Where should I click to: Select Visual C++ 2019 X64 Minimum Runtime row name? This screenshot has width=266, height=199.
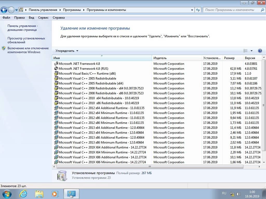pyautogui.click(x=102, y=152)
